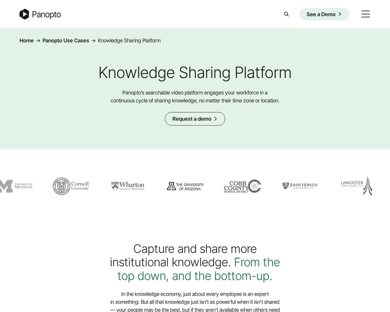
Task: Click the Knowledge Sharing Platform main heading
Action: [195, 73]
